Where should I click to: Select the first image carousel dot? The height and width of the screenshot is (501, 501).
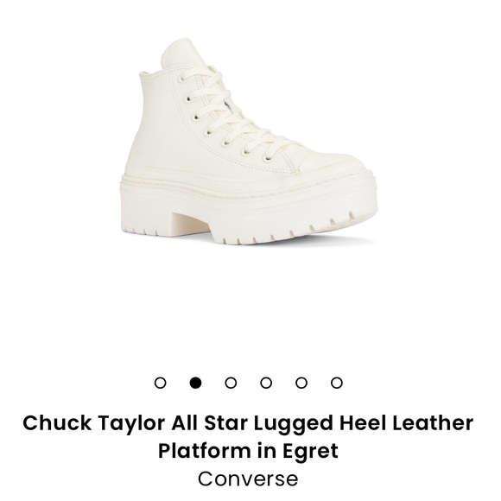click(x=160, y=383)
